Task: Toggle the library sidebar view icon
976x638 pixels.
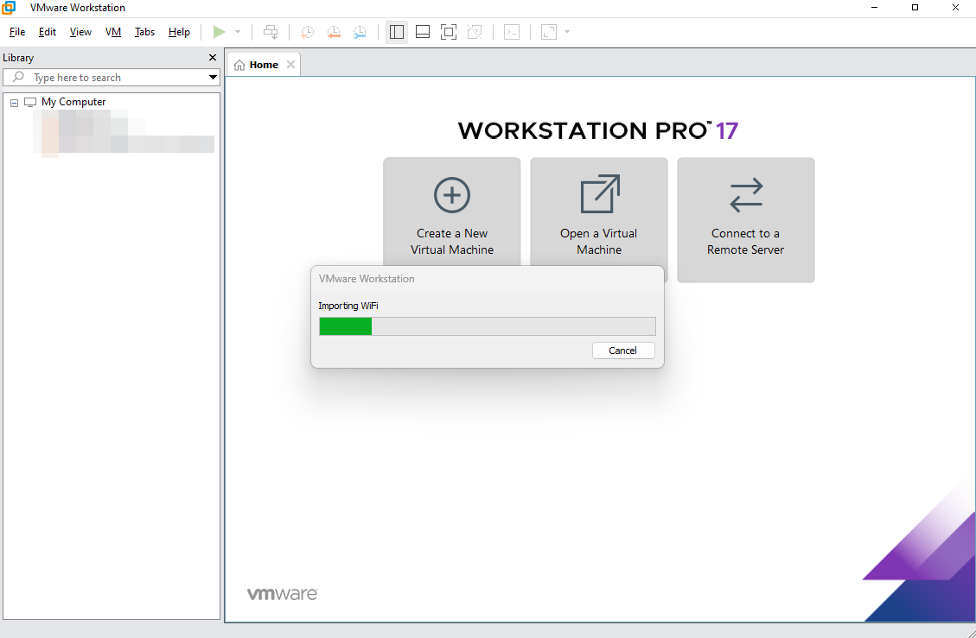Action: pyautogui.click(x=397, y=32)
